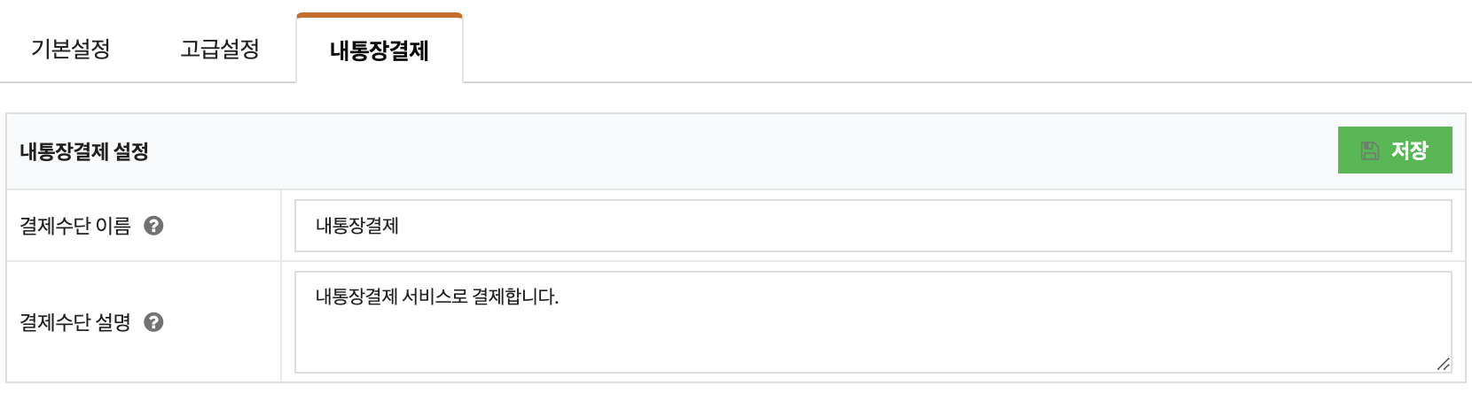Viewport: 1472px width, 393px height.
Task: Place cursor after 결제합니다. in description
Action: [x=560, y=297]
